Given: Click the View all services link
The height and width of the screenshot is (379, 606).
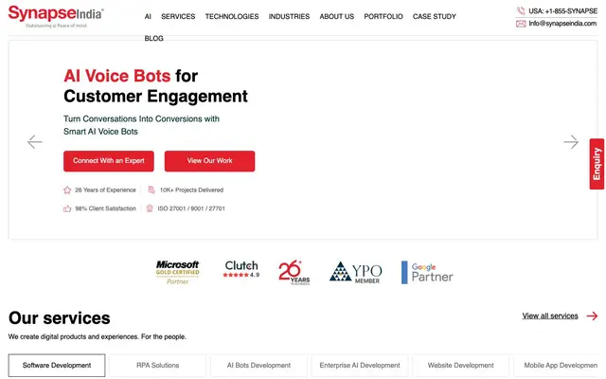Looking at the screenshot, I should (x=550, y=316).
